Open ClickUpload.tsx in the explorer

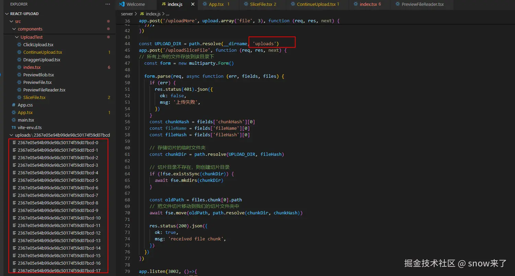tap(38, 45)
